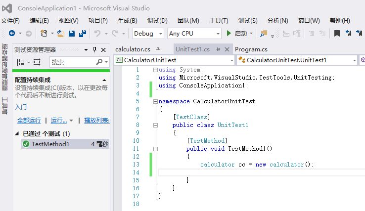The width and height of the screenshot is (365, 211).
Task: Switch to the calculator.cs tab
Action: coord(133,49)
